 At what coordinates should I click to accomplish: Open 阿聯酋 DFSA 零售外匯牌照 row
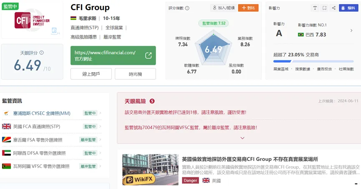tap(52, 153)
